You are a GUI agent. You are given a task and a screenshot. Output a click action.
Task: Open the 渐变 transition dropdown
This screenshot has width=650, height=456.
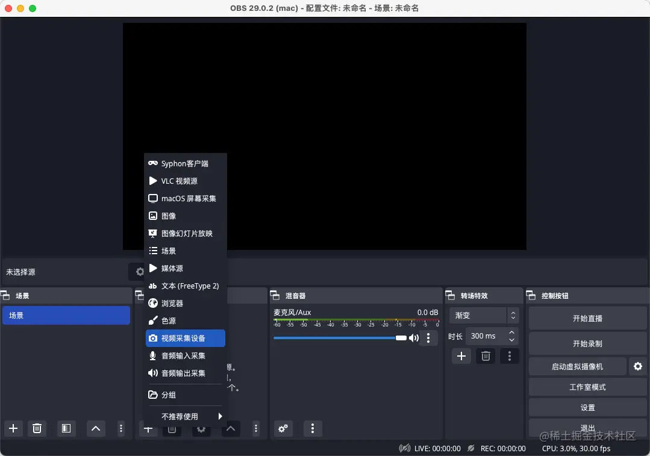pos(484,316)
